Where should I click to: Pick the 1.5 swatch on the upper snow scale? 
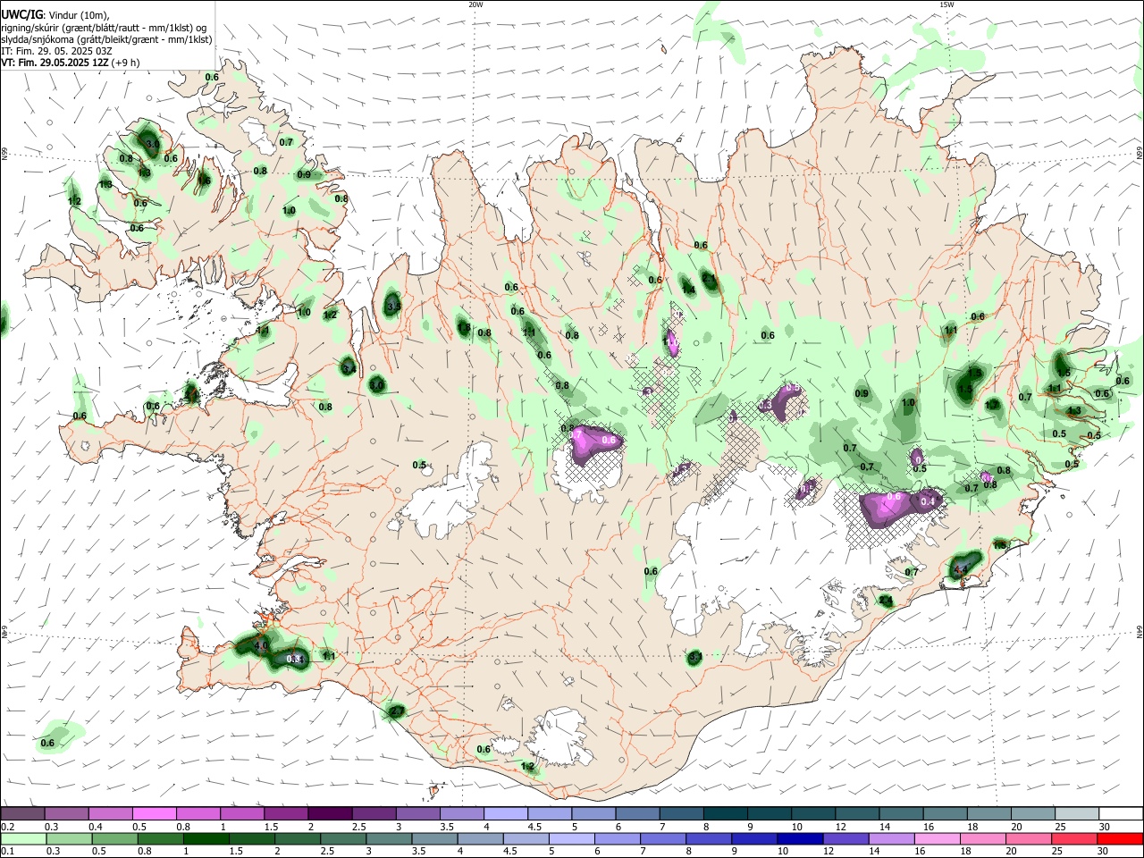(x=285, y=813)
